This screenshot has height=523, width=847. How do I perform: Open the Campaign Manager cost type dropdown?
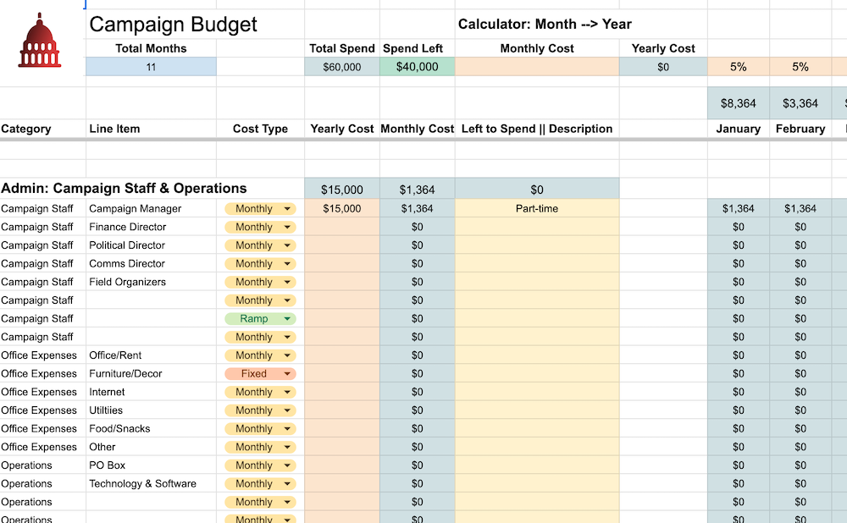tap(259, 208)
